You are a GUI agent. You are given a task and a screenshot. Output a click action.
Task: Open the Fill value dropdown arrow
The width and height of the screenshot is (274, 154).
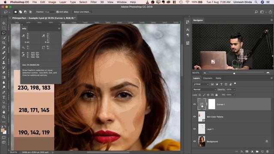click(x=234, y=95)
